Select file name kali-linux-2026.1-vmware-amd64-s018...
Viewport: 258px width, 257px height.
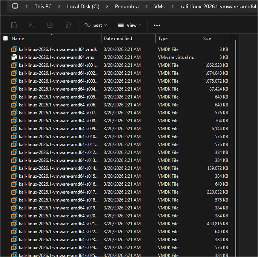(58, 200)
